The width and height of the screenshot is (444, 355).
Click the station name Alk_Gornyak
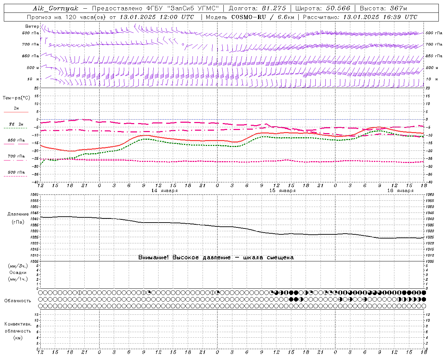point(55,9)
